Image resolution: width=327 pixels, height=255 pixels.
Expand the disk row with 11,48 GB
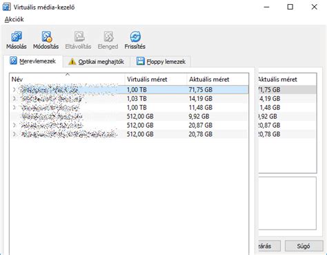tap(14, 107)
